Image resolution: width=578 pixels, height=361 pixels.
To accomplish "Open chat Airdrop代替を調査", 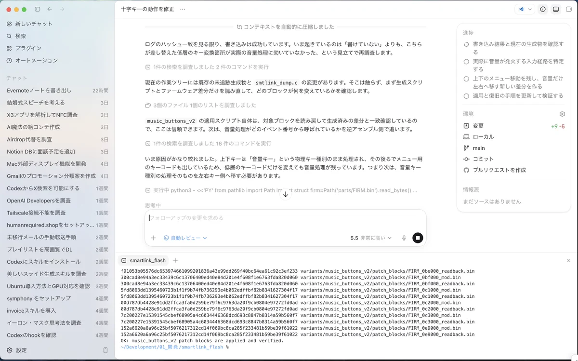I will tap(57, 139).
